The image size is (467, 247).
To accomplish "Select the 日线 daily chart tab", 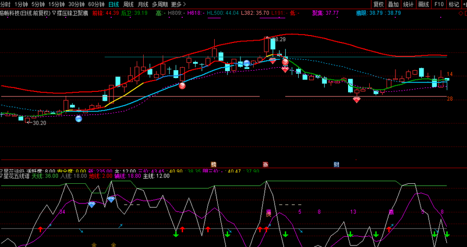I will [114, 4].
